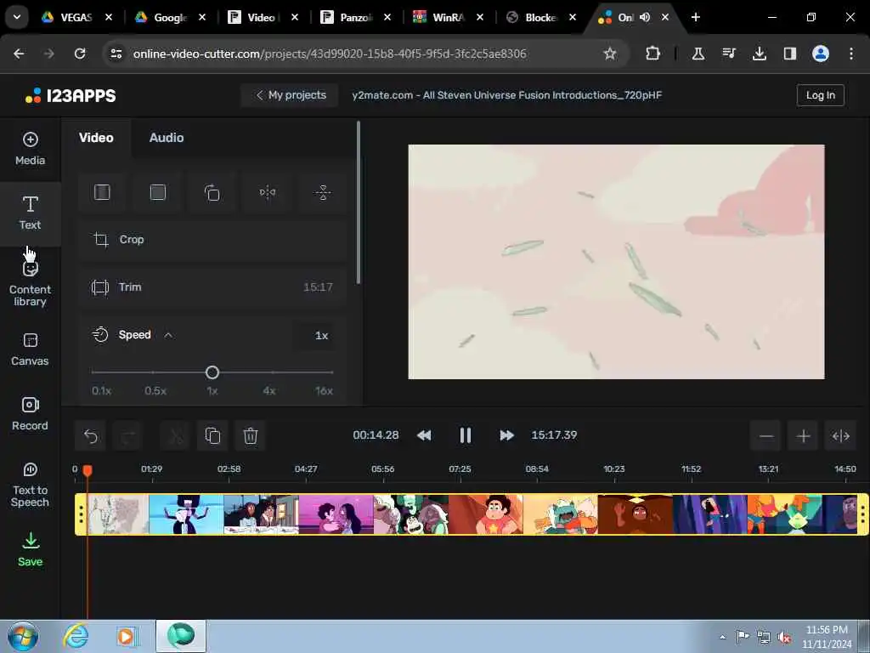870x653 pixels.
Task: Flip the video vertically
Action: point(322,193)
